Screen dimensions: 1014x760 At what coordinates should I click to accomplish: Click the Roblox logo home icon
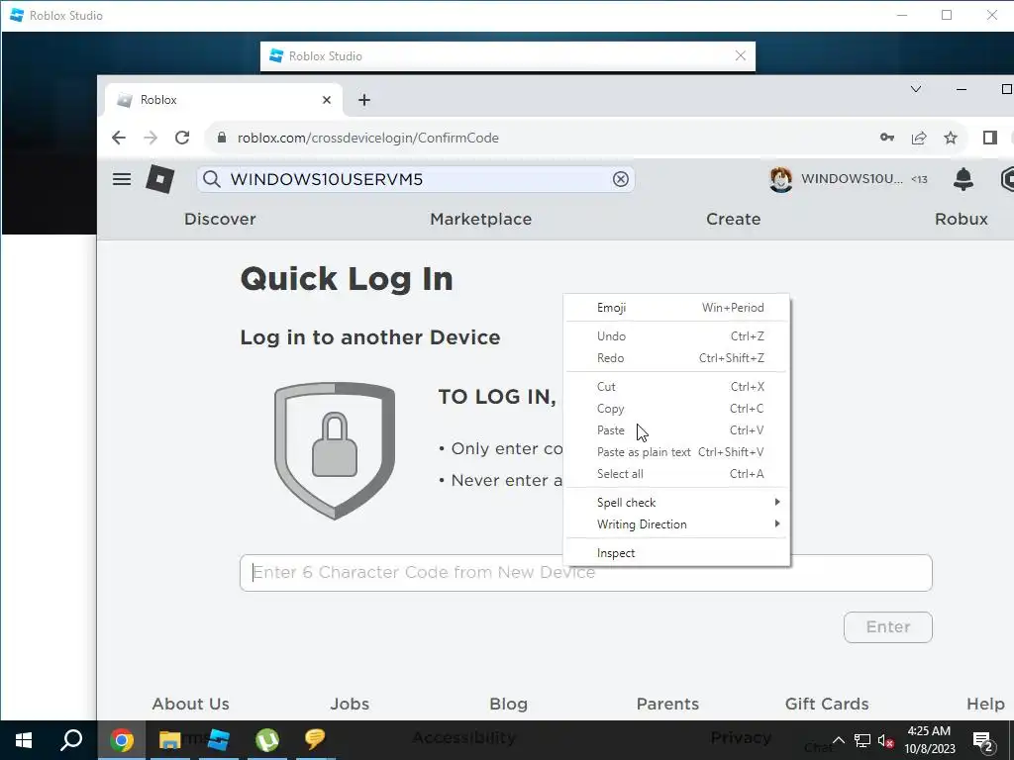pos(159,179)
